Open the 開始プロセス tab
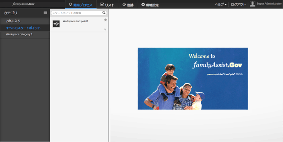283x142 pixels. tap(81, 5)
